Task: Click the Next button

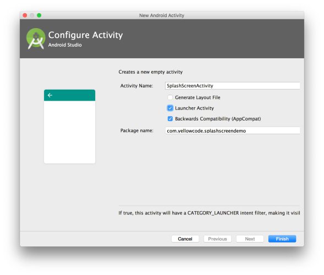Action: click(x=250, y=239)
